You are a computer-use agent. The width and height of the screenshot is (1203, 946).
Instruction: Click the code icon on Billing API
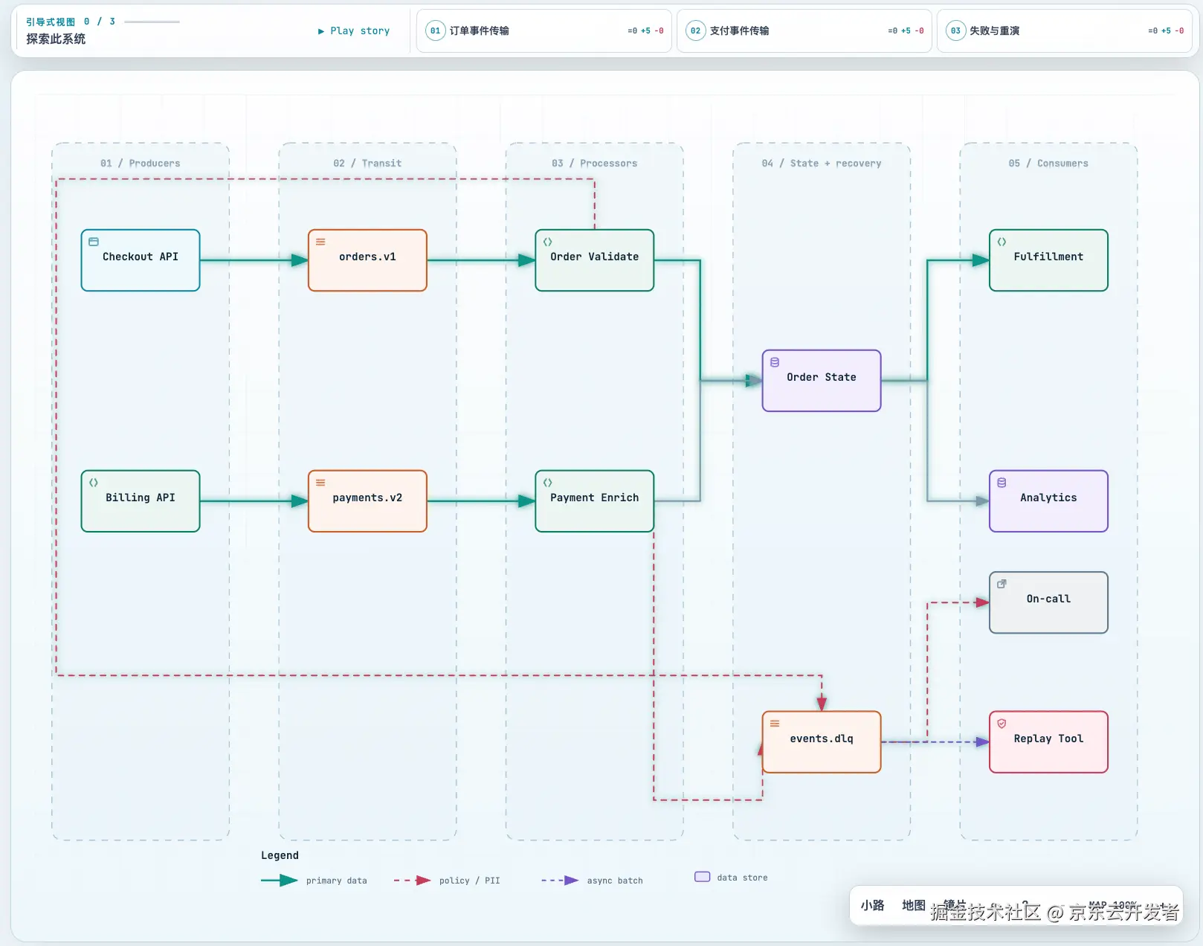pos(94,483)
